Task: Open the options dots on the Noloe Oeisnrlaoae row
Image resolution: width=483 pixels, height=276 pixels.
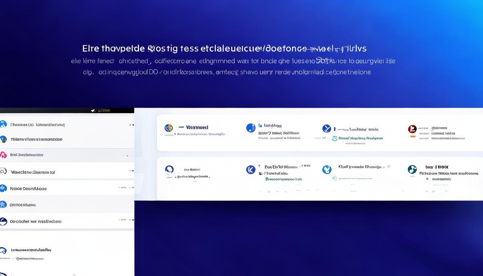Action: [x=132, y=188]
